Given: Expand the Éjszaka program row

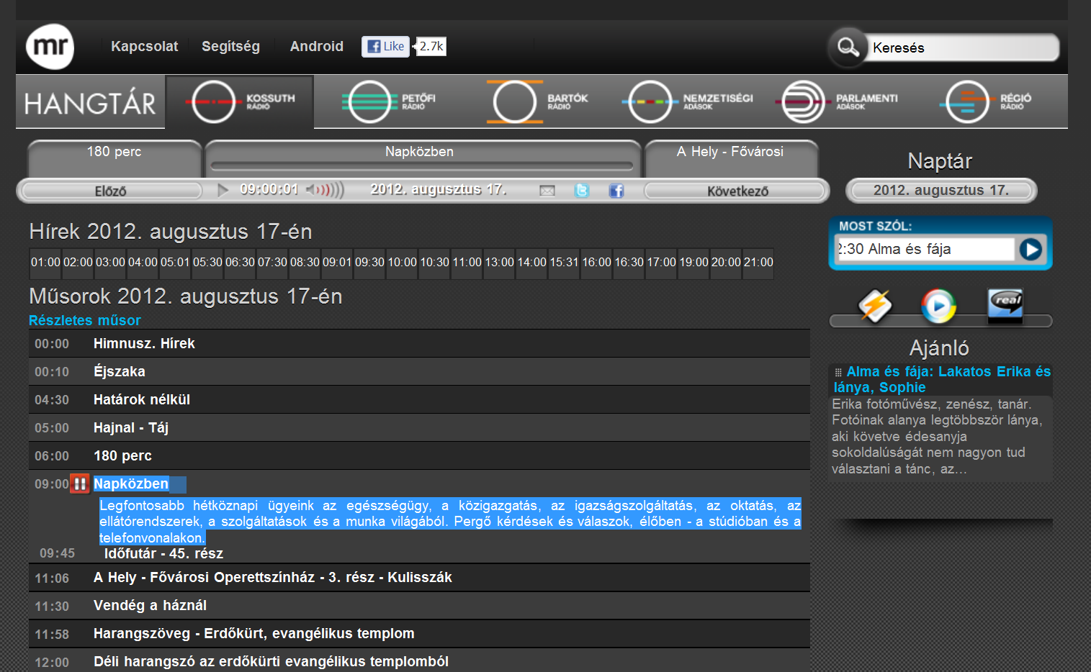Looking at the screenshot, I should (x=120, y=372).
